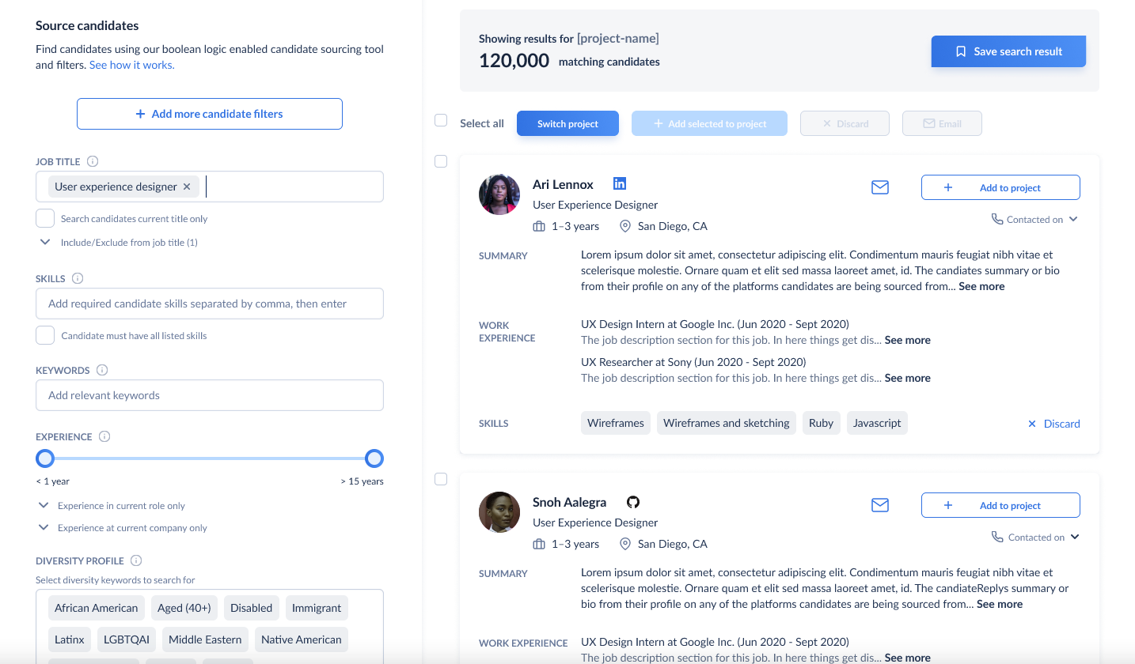Viewport: 1135px width, 664px height.
Task: Tick the Select all checkbox
Action: pyautogui.click(x=441, y=120)
